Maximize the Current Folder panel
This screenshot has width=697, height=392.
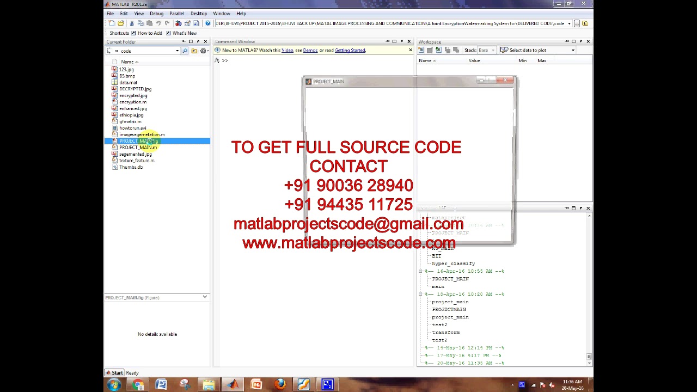point(191,41)
